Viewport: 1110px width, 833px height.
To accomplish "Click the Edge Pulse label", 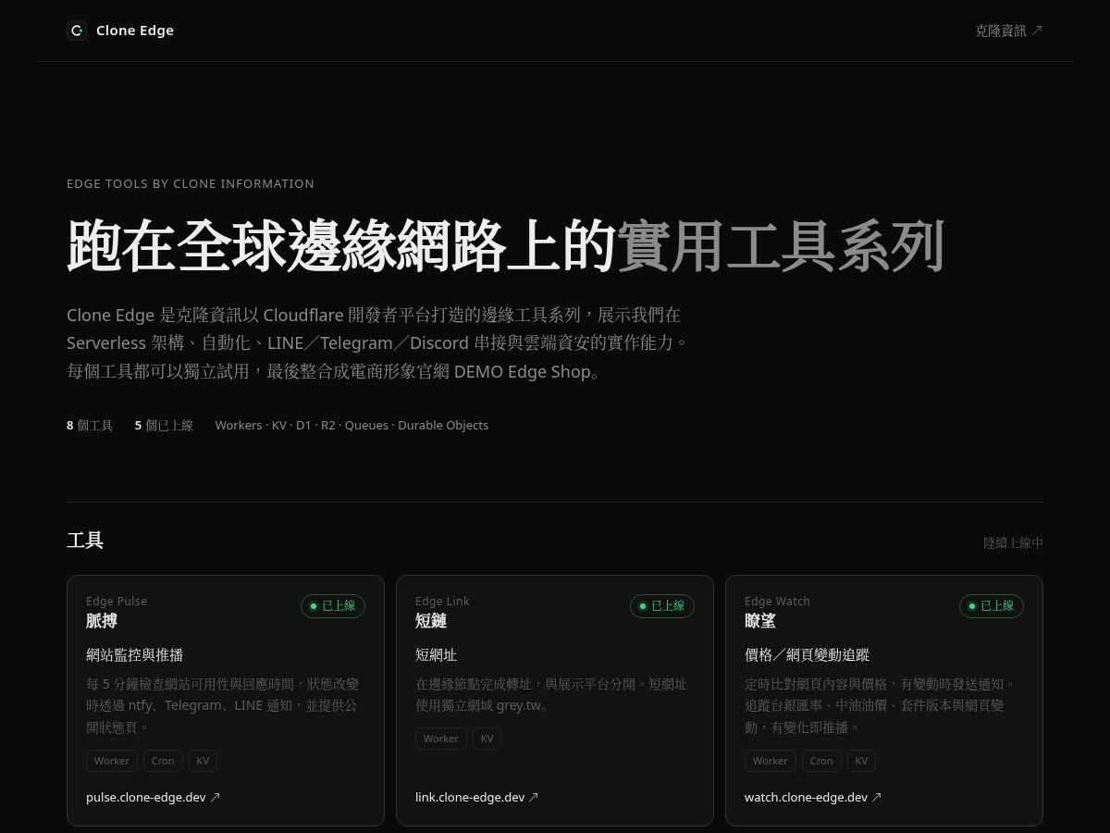I will (117, 601).
